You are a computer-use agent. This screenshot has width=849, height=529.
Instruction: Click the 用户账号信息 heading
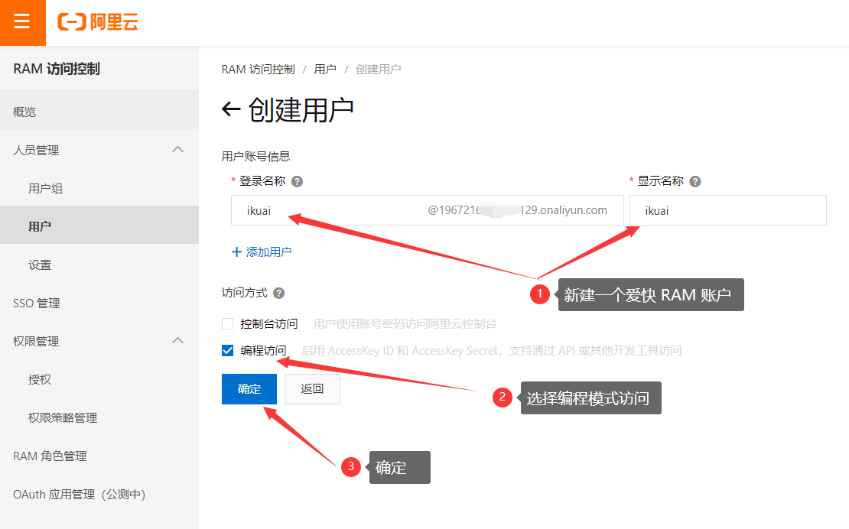pyautogui.click(x=255, y=156)
